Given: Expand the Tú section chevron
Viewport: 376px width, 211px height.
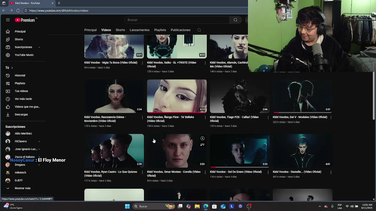Looking at the screenshot, I should (12, 68).
